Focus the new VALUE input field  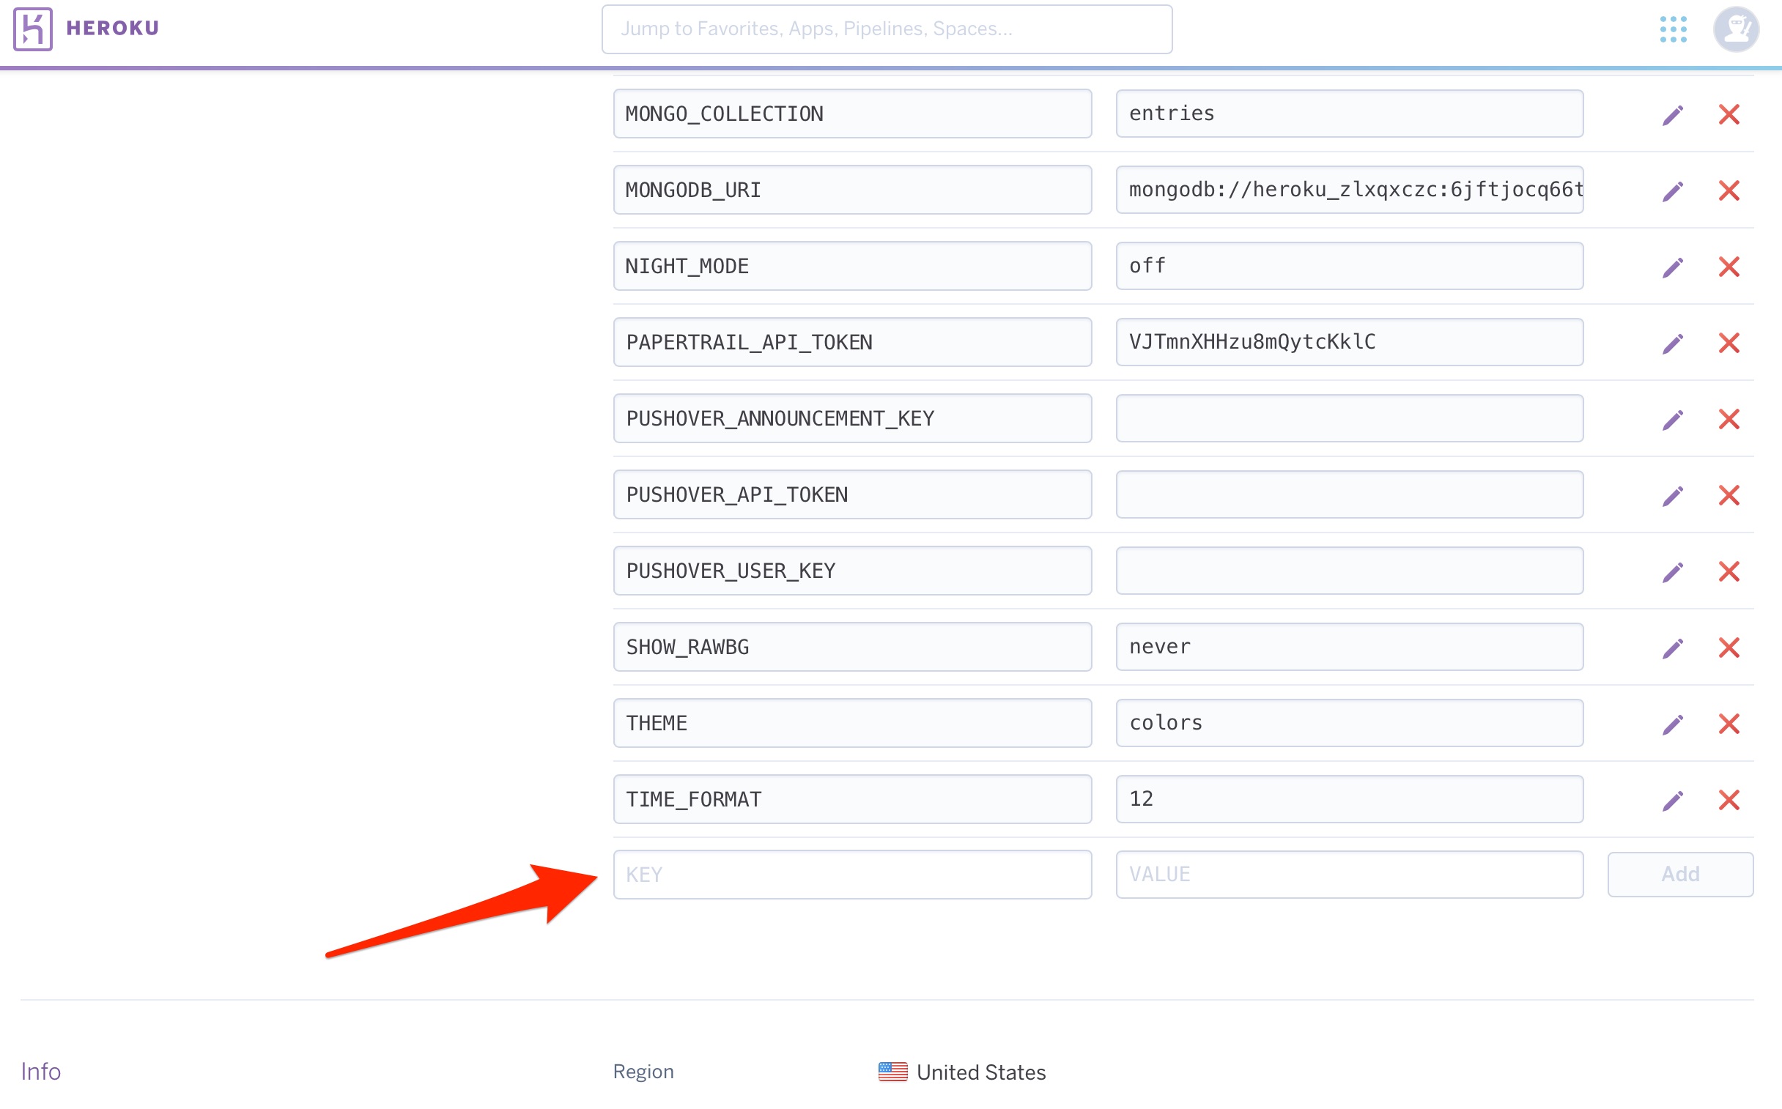click(1349, 875)
